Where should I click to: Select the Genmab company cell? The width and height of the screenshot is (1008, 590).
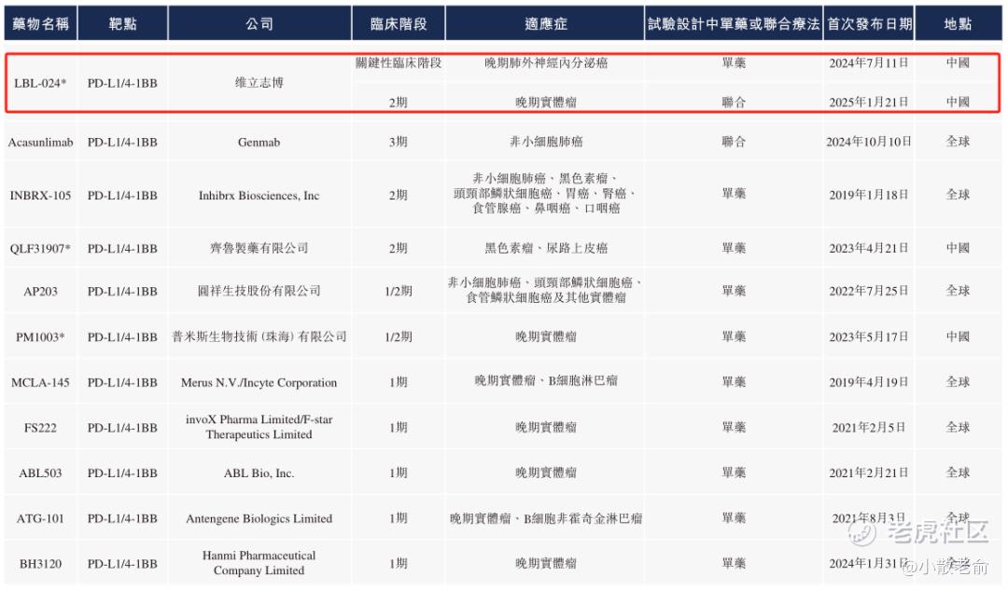coord(259,142)
